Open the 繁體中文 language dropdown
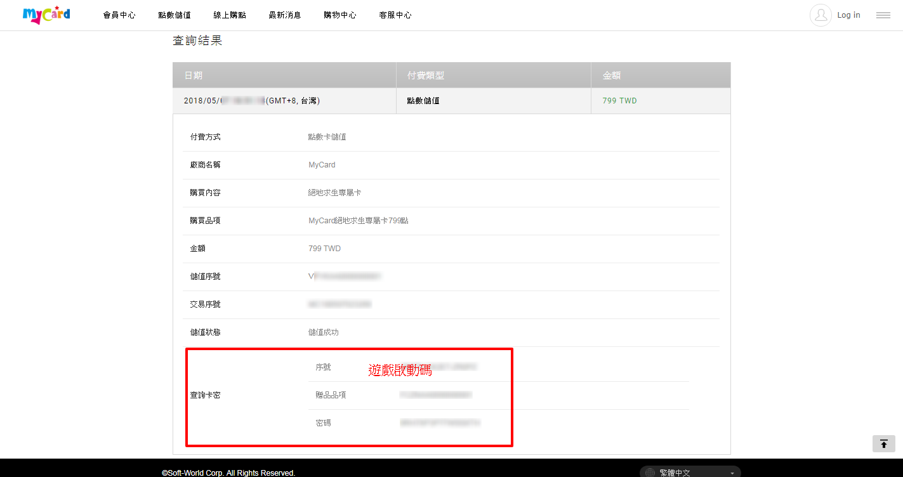The image size is (903, 477). [690, 473]
